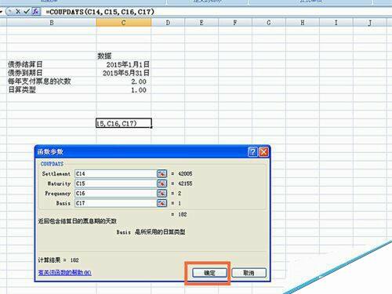392x294 pixels.
Task: Click the Frequency range selector icon
Action: 162,194
